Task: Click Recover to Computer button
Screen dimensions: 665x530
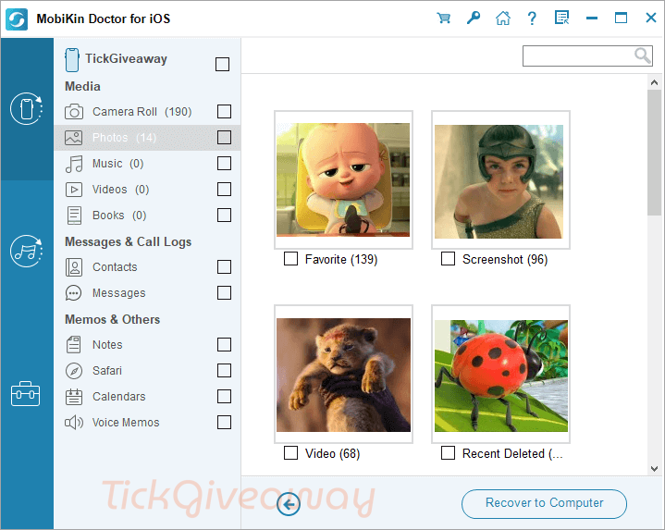Action: tap(544, 504)
